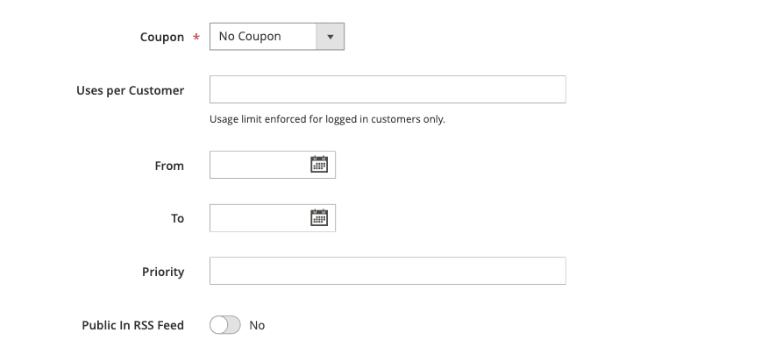Click the Priority field label

coord(163,272)
